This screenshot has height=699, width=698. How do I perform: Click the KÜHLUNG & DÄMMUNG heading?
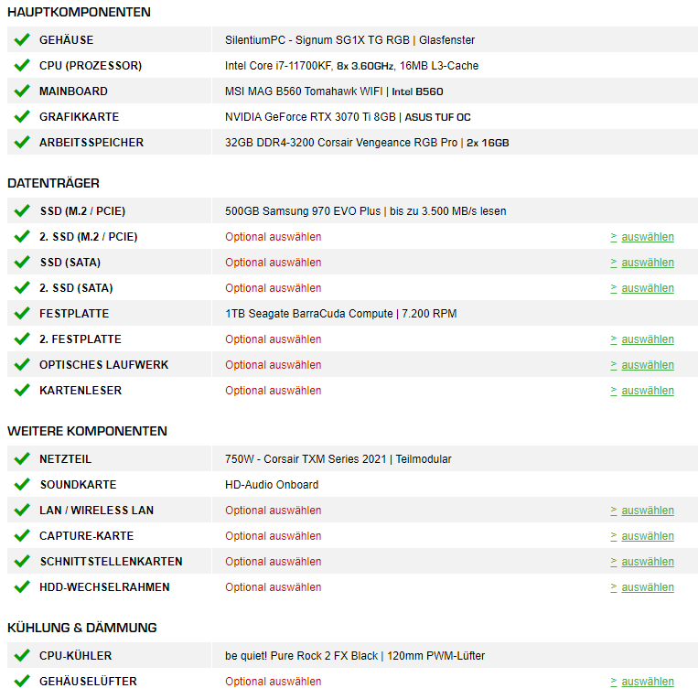pos(82,628)
